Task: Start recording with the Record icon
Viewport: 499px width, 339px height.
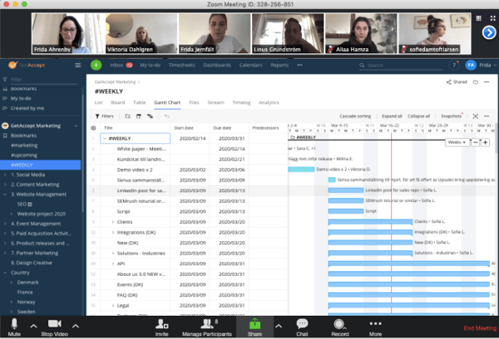Action: click(339, 324)
